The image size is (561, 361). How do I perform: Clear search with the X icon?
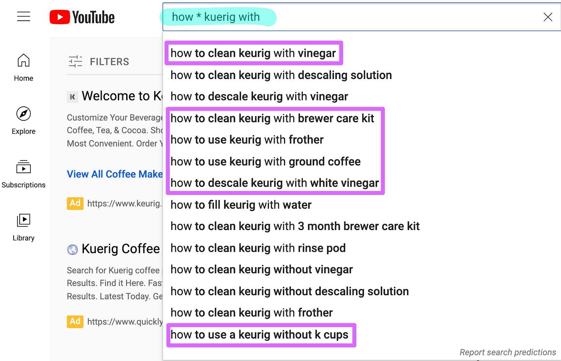(548, 17)
